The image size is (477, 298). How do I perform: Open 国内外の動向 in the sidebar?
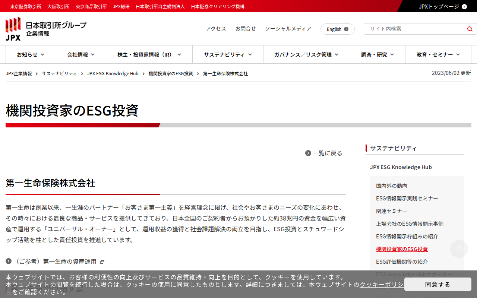point(392,186)
